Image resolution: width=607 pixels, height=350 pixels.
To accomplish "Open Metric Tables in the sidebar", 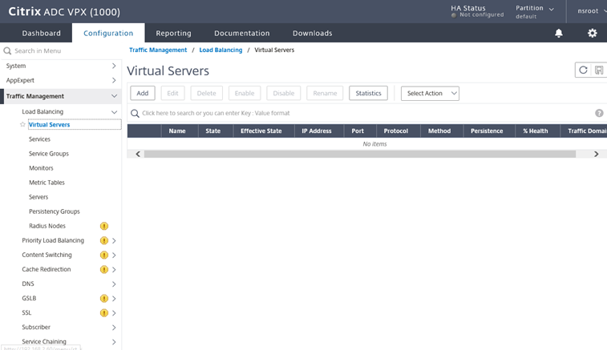I will [47, 183].
